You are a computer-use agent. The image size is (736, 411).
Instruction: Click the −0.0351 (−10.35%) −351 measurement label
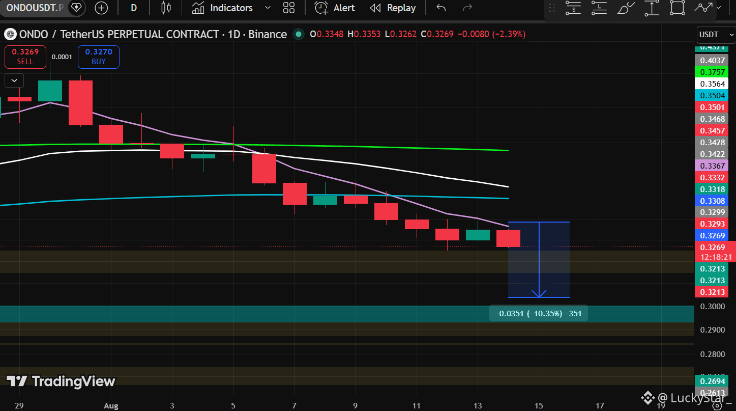coord(538,313)
